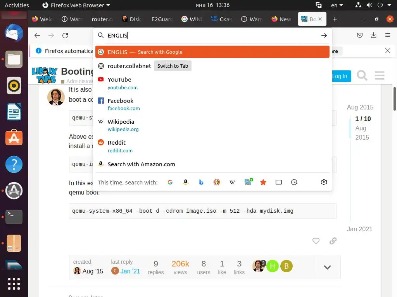Close the active Booting tab
397x297 pixels.
coord(320,19)
